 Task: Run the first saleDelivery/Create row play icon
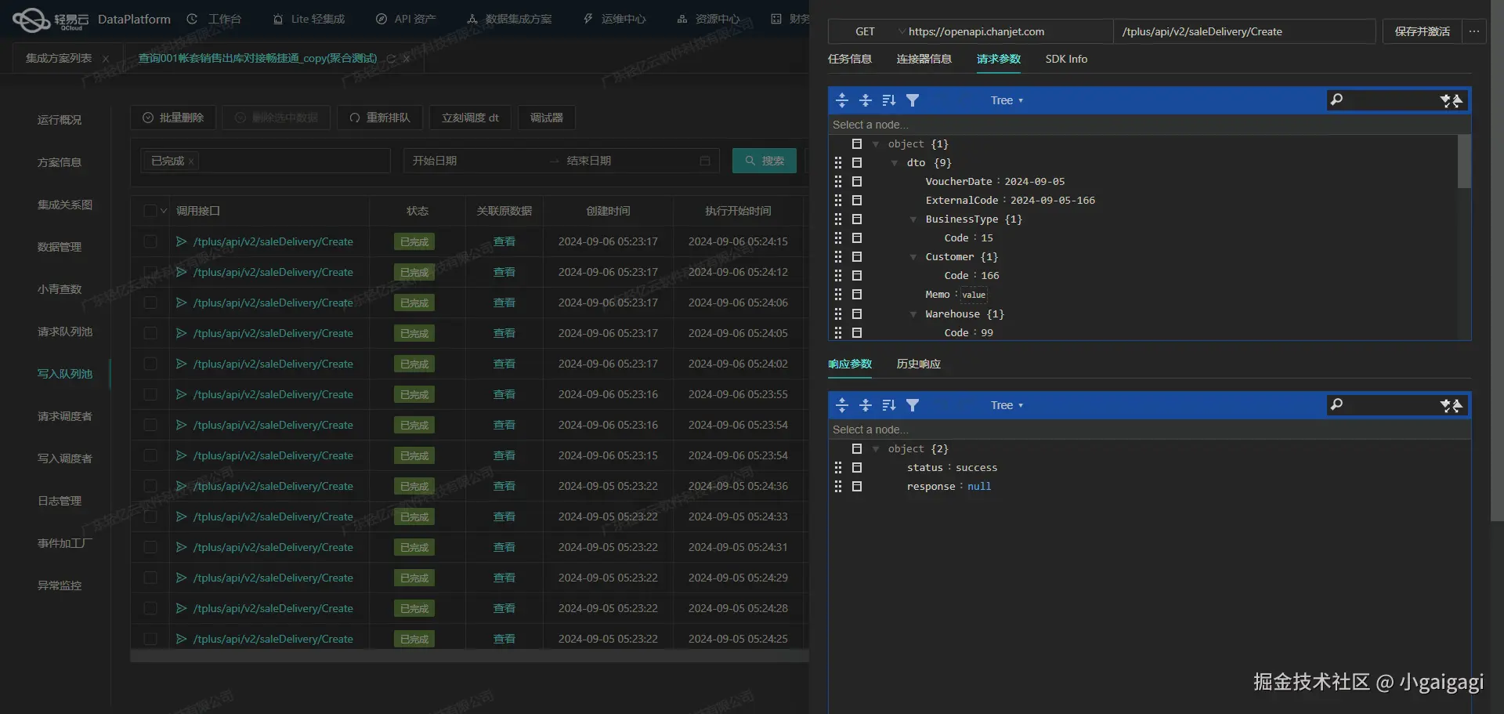pos(182,241)
